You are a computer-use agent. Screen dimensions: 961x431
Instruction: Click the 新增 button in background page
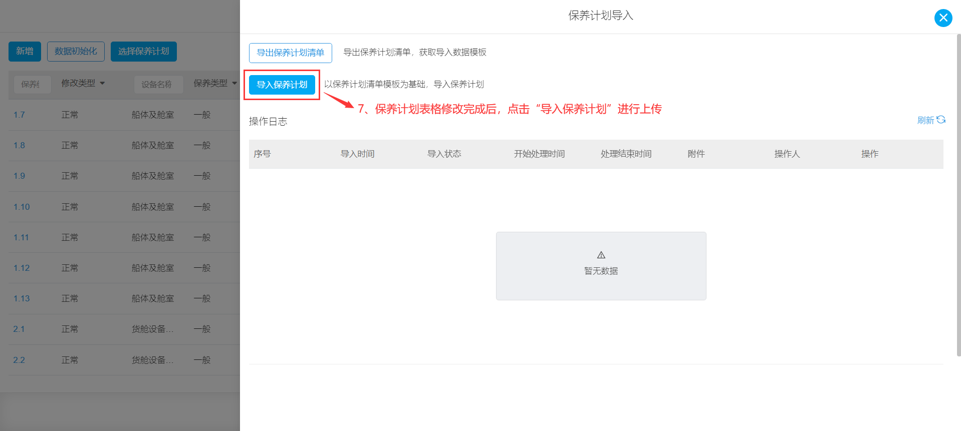25,52
